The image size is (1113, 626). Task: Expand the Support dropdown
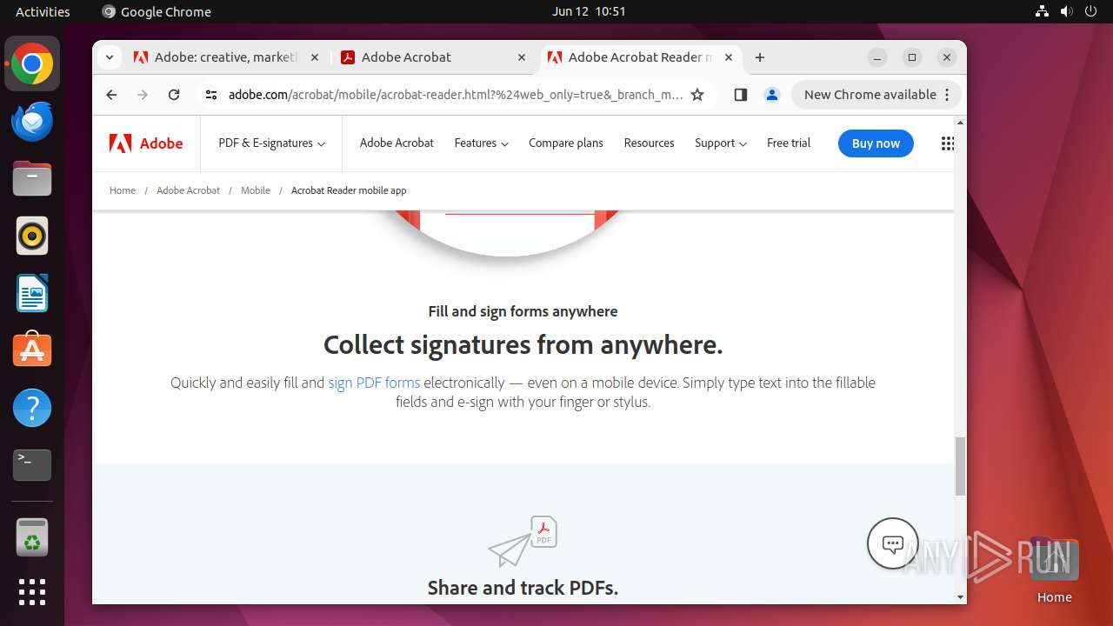[720, 143]
